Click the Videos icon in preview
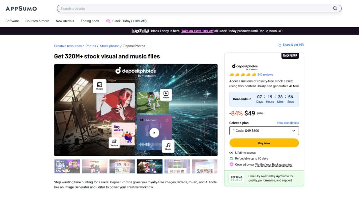 pos(166,93)
